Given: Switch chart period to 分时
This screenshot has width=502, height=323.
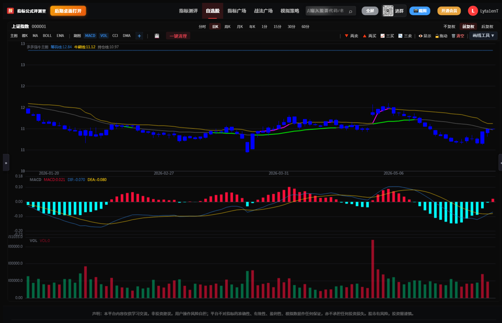Looking at the screenshot, I should 202,27.
